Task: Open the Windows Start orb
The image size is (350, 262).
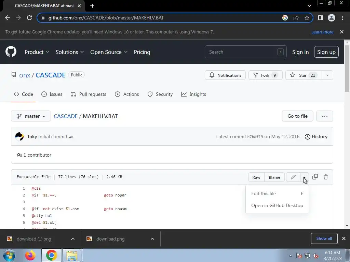Action: point(9,255)
